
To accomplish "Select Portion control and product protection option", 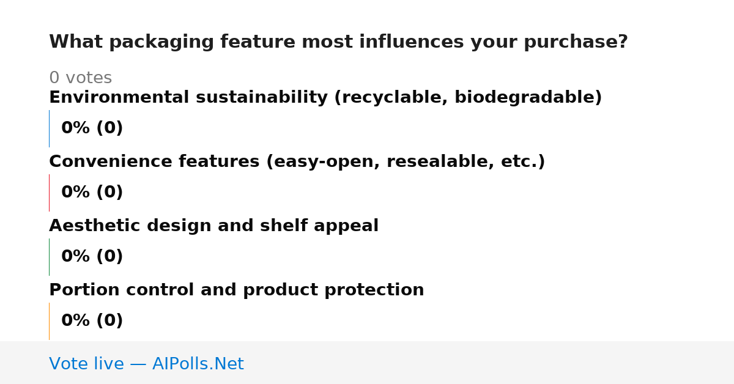I will 236,290.
